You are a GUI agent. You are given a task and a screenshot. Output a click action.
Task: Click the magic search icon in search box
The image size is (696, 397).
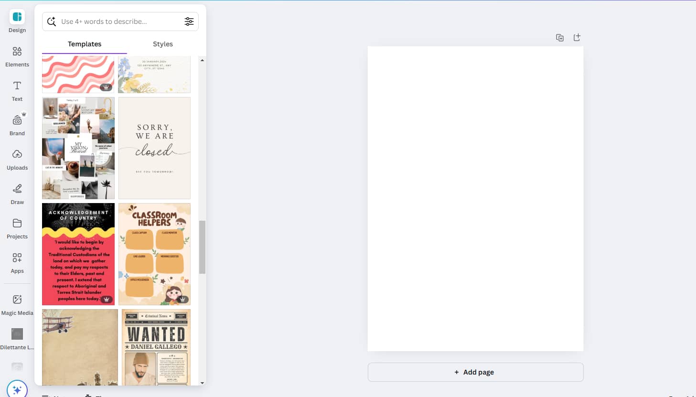point(52,21)
